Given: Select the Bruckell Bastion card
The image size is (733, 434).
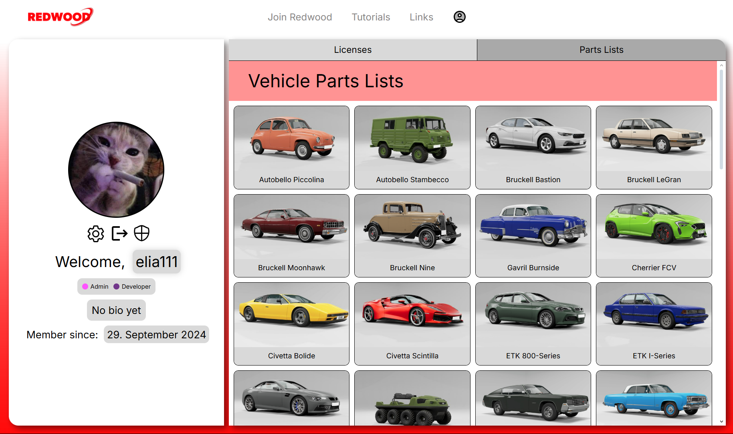Looking at the screenshot, I should pyautogui.click(x=533, y=147).
